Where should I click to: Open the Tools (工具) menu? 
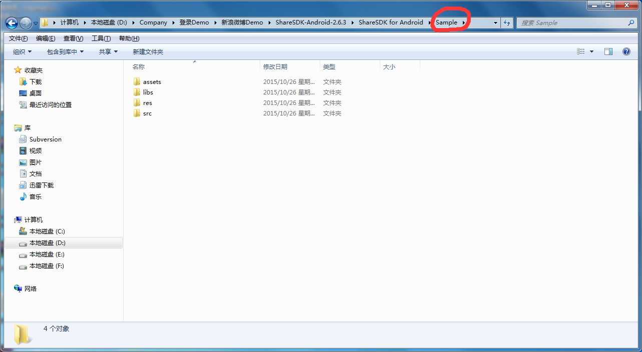coord(101,38)
